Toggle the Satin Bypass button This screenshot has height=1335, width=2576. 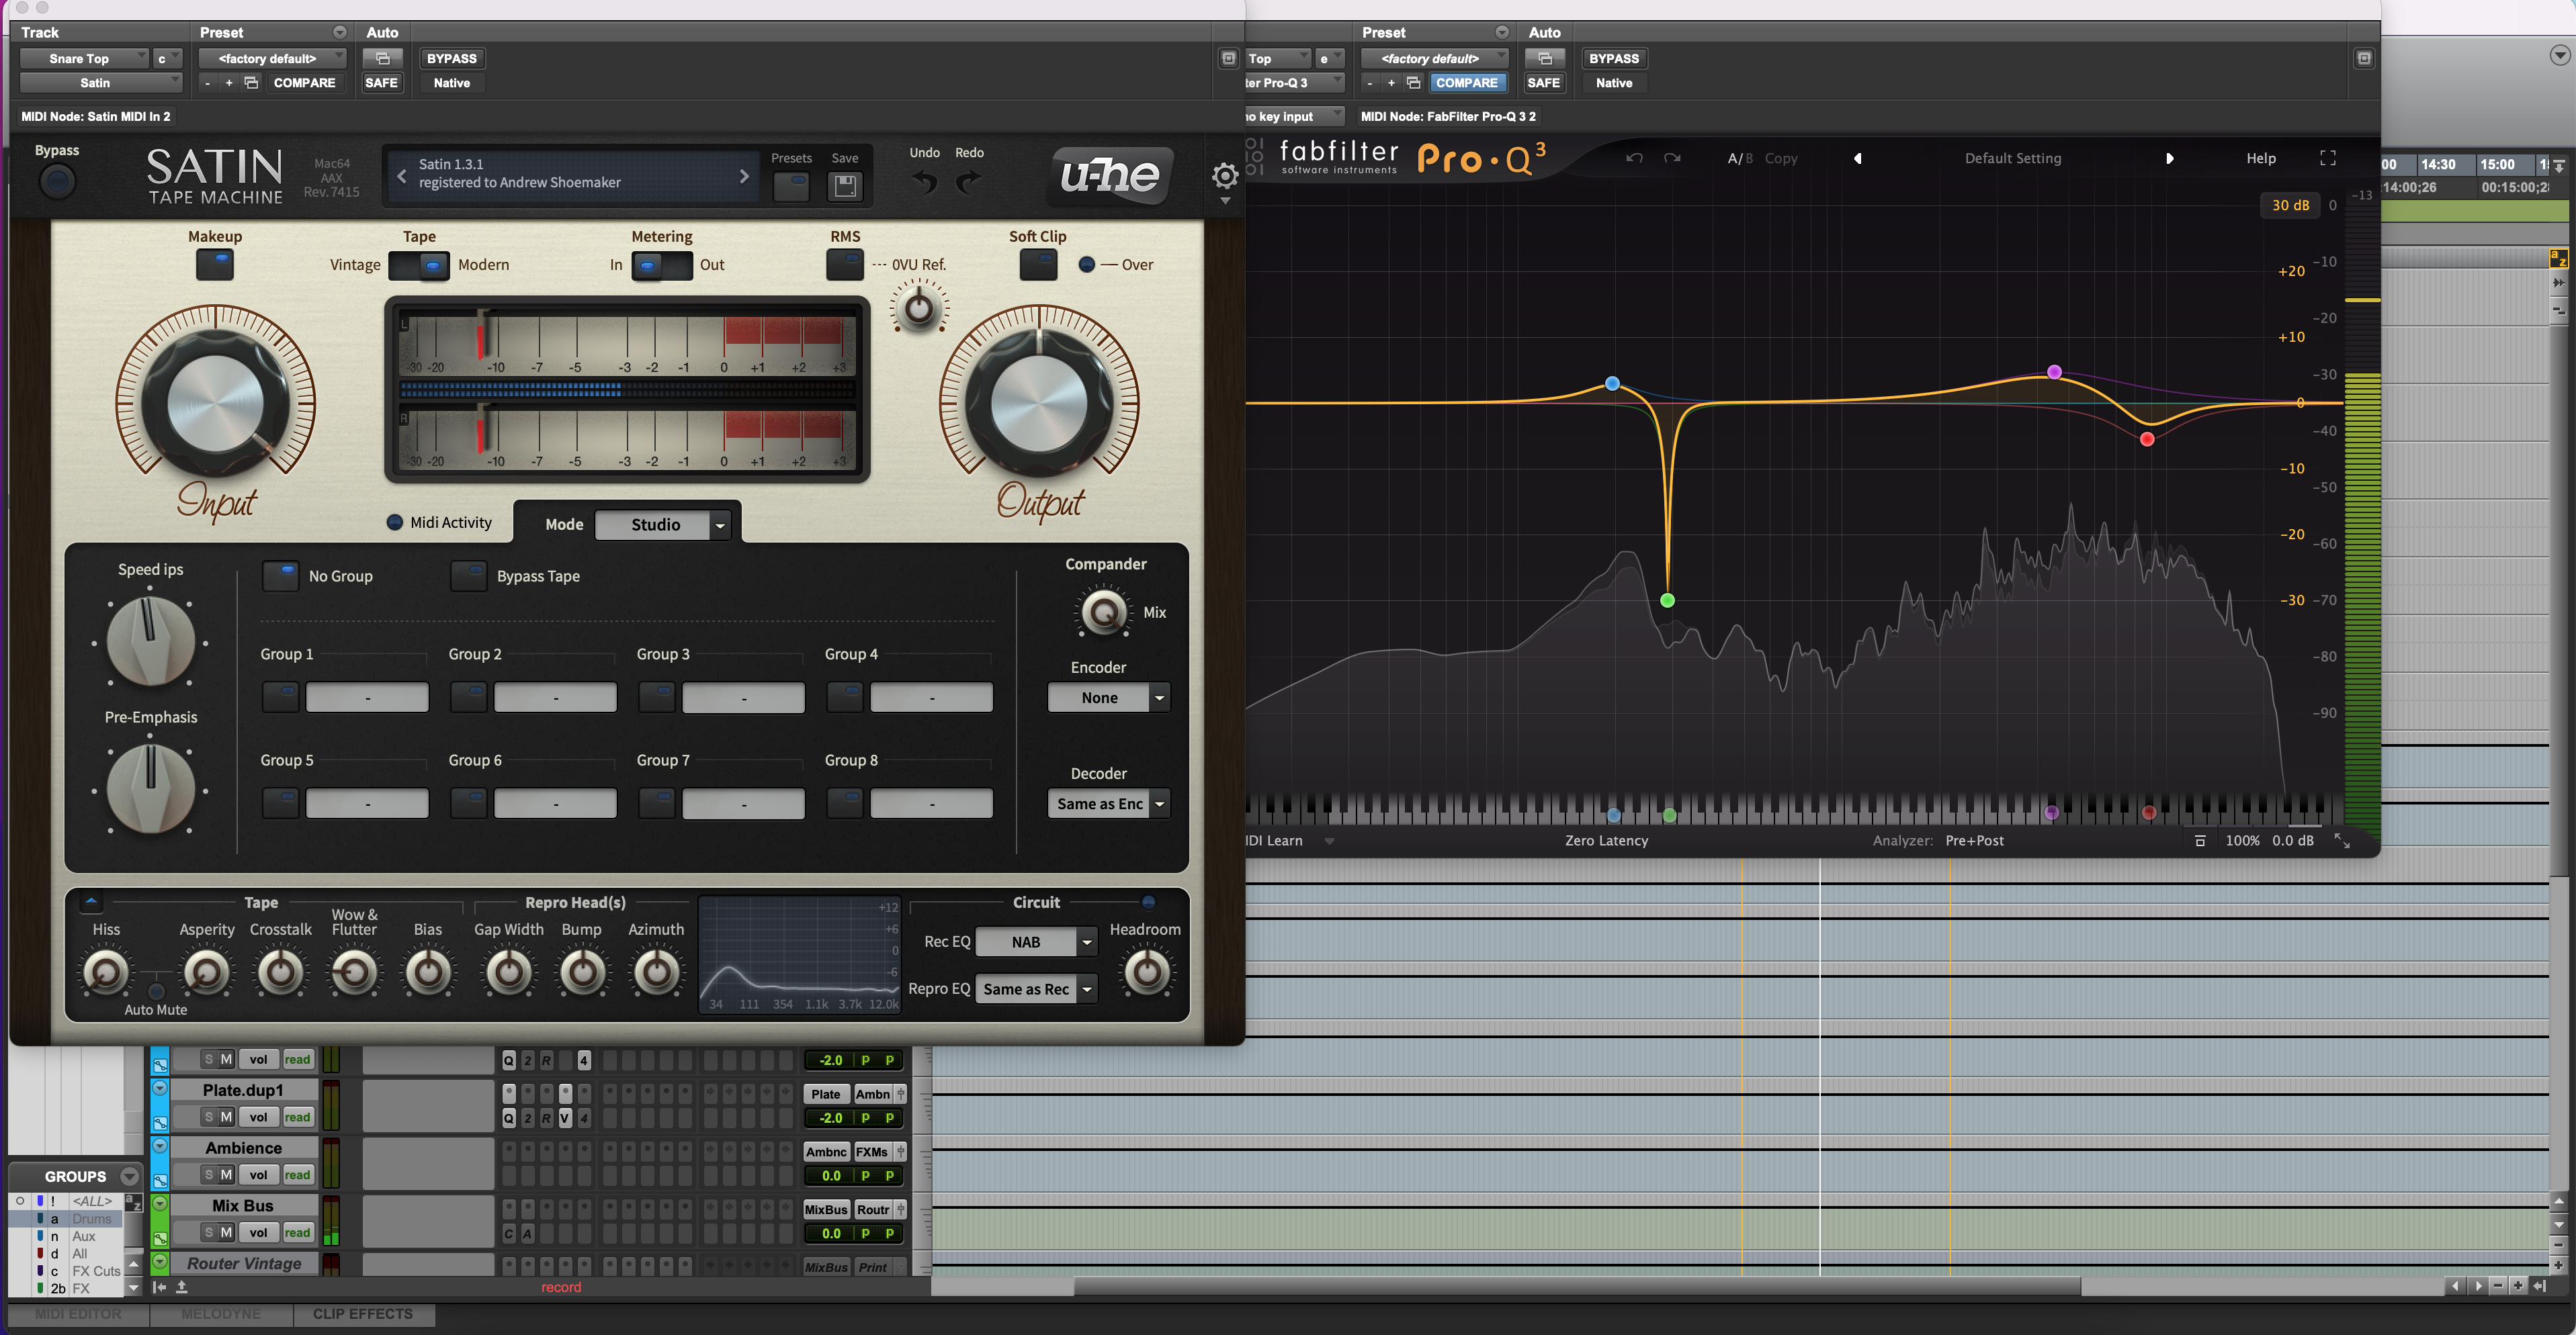[57, 181]
